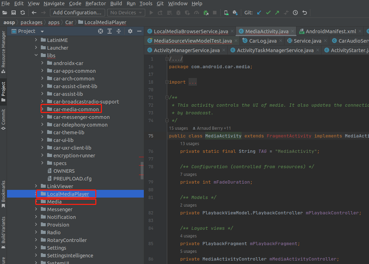The image size is (369, 264).
Task: Click the Git Commit checkmark icon
Action: (x=268, y=13)
